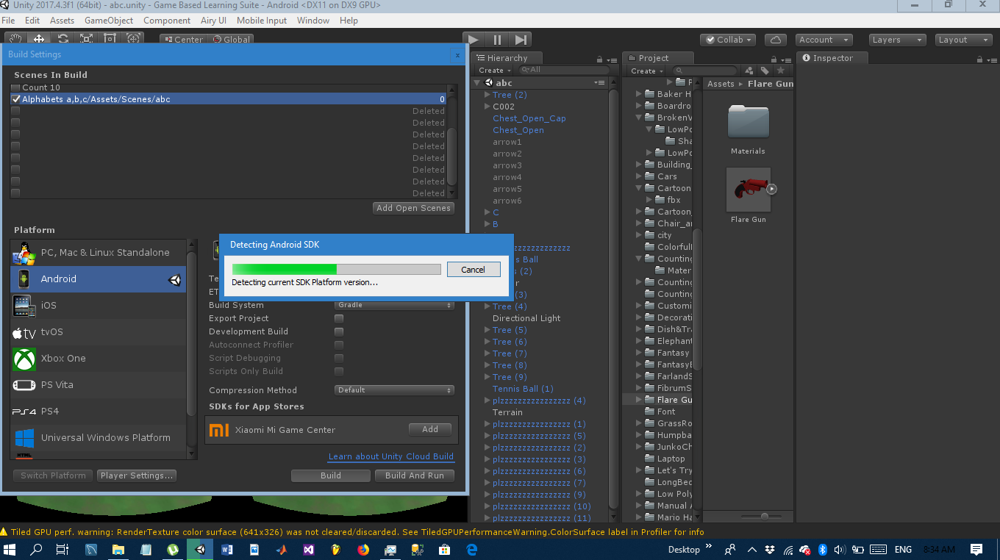Image resolution: width=1000 pixels, height=560 pixels.
Task: Click Add Open Scenes button
Action: (414, 208)
